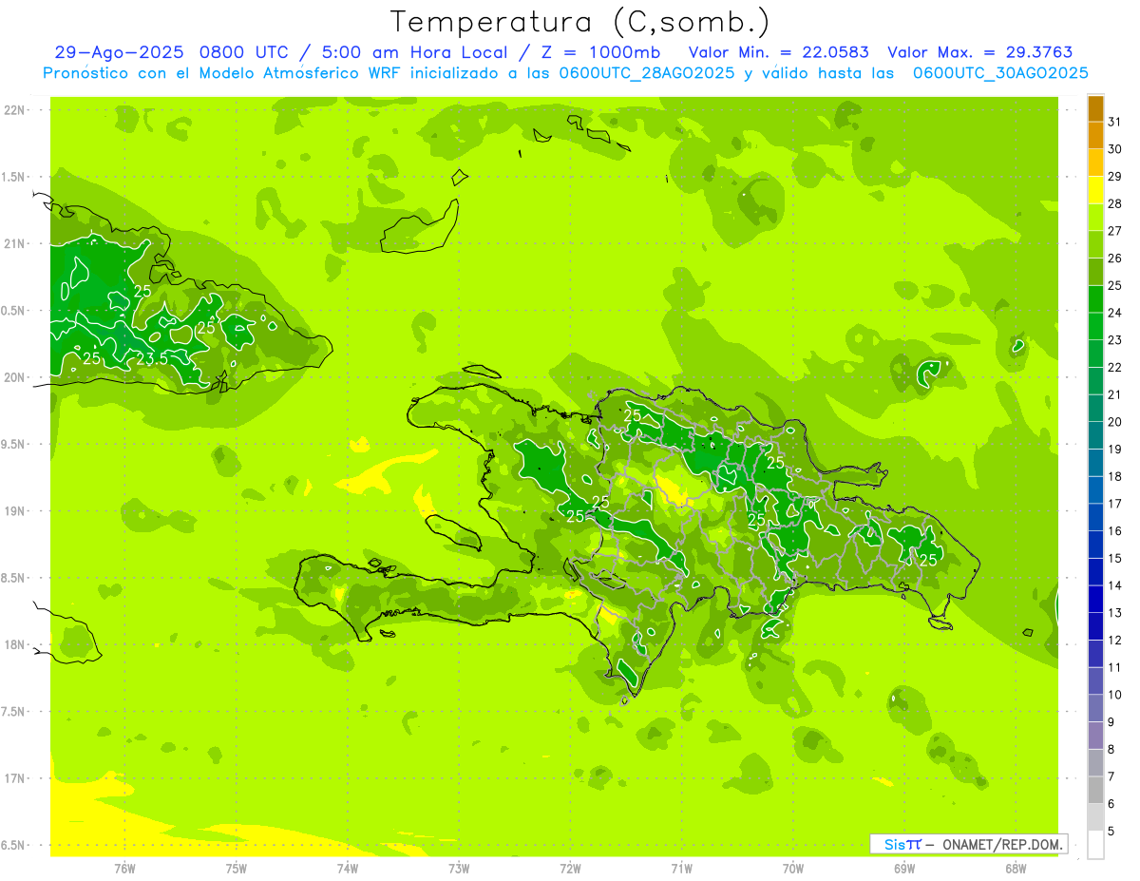Click the '68W' longitude label

pos(1016,869)
